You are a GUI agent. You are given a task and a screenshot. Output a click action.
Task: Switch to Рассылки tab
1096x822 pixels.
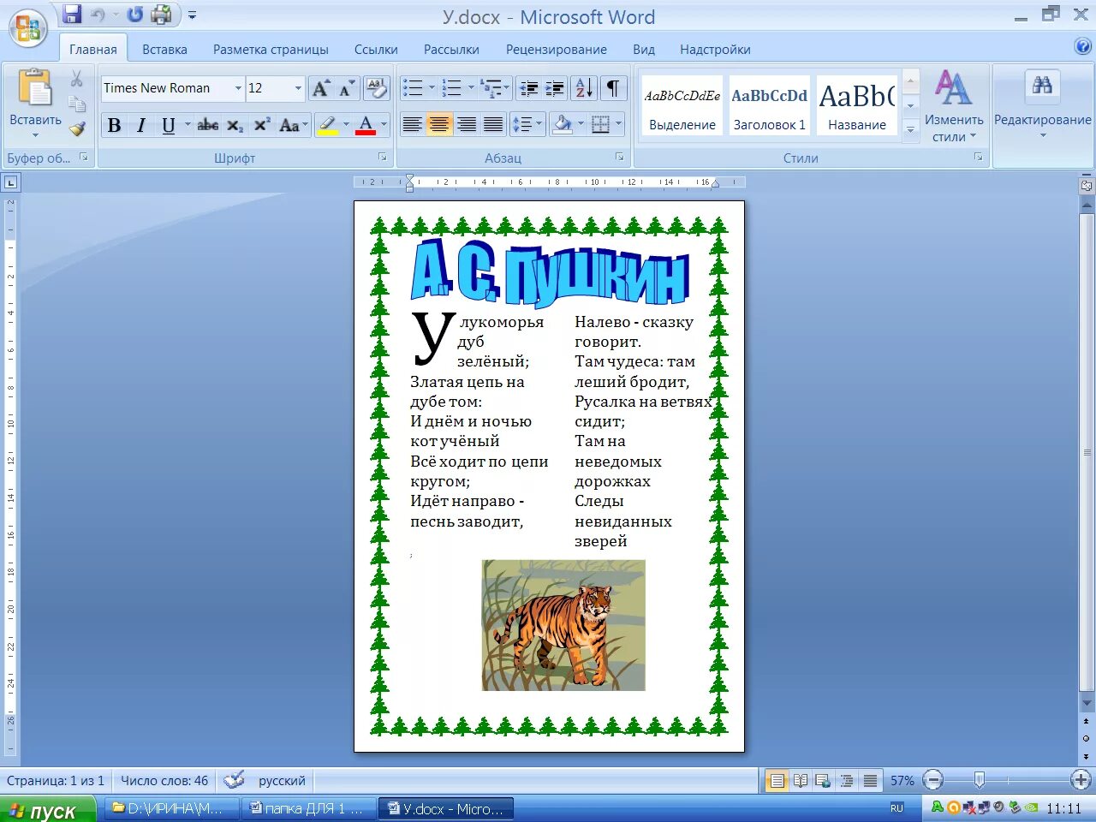click(451, 50)
